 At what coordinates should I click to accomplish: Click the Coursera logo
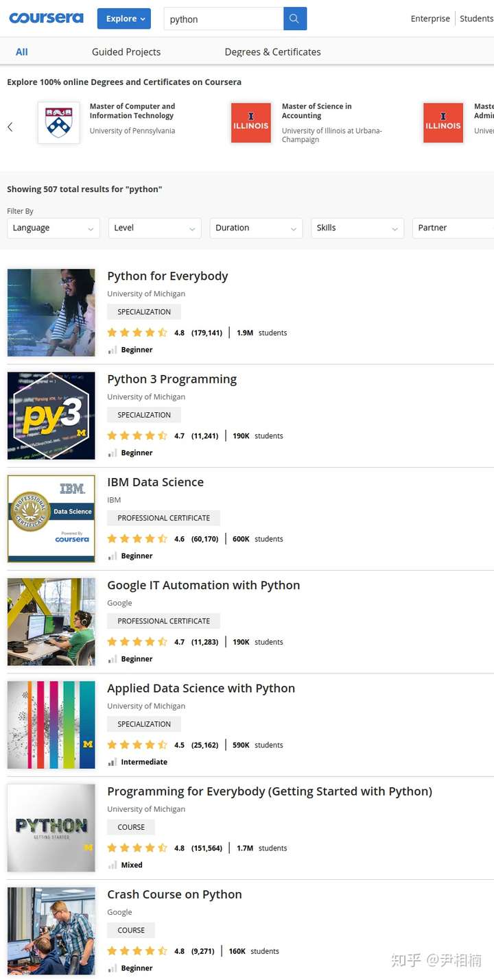(46, 18)
